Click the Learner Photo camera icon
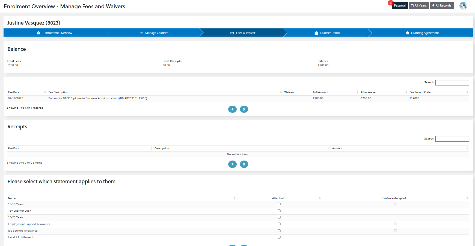Viewport: 475px width, 246px height. click(x=316, y=33)
